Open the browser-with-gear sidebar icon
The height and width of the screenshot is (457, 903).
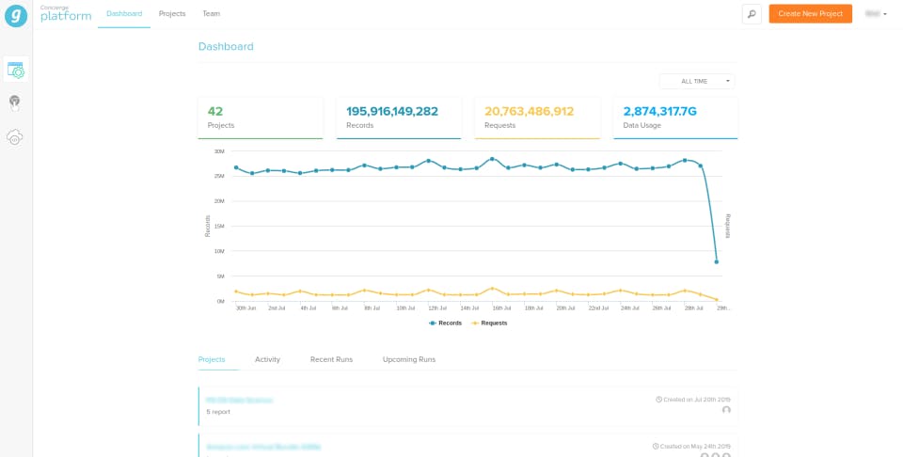pos(16,71)
